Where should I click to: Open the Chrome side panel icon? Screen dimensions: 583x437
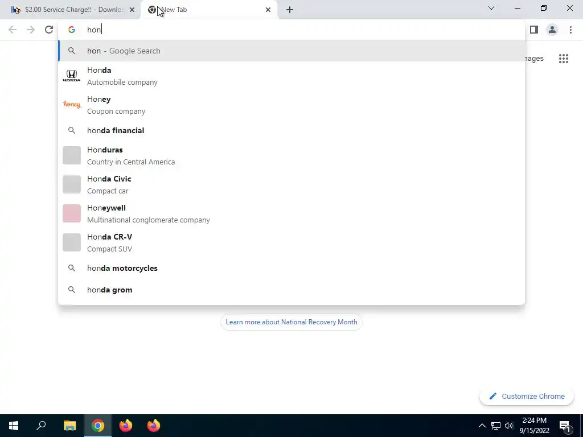pos(534,30)
